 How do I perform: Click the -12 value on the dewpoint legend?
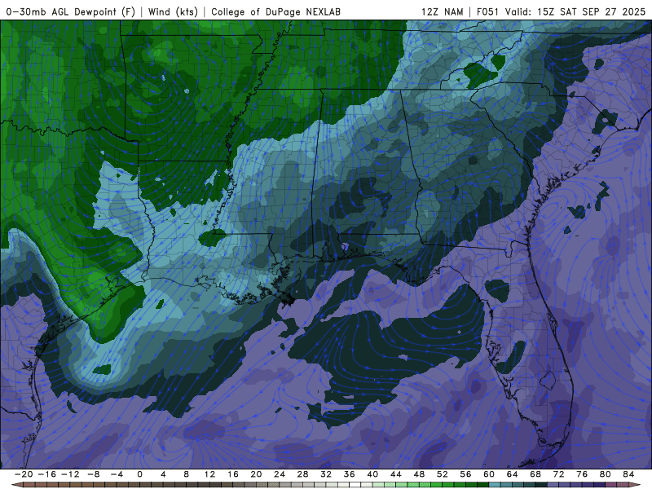[x=70, y=474]
